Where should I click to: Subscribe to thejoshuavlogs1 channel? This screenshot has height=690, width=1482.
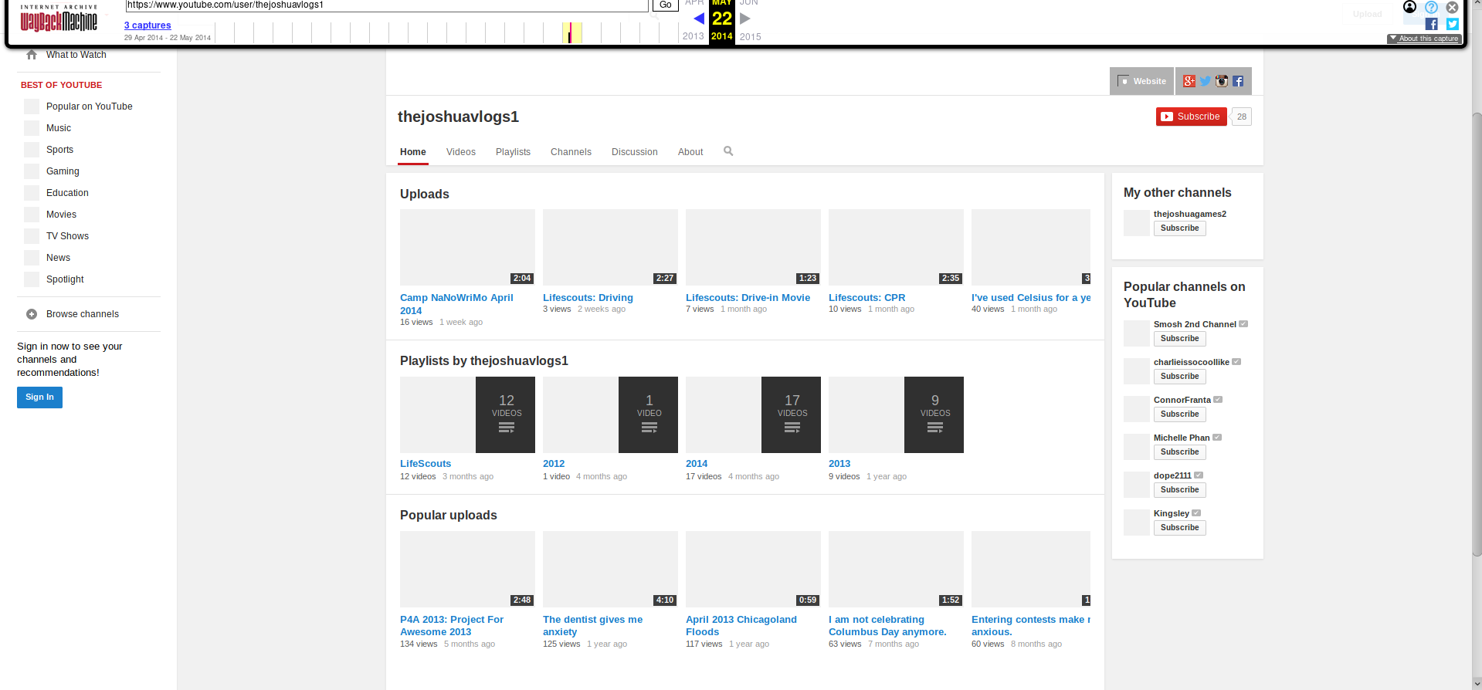pos(1191,117)
